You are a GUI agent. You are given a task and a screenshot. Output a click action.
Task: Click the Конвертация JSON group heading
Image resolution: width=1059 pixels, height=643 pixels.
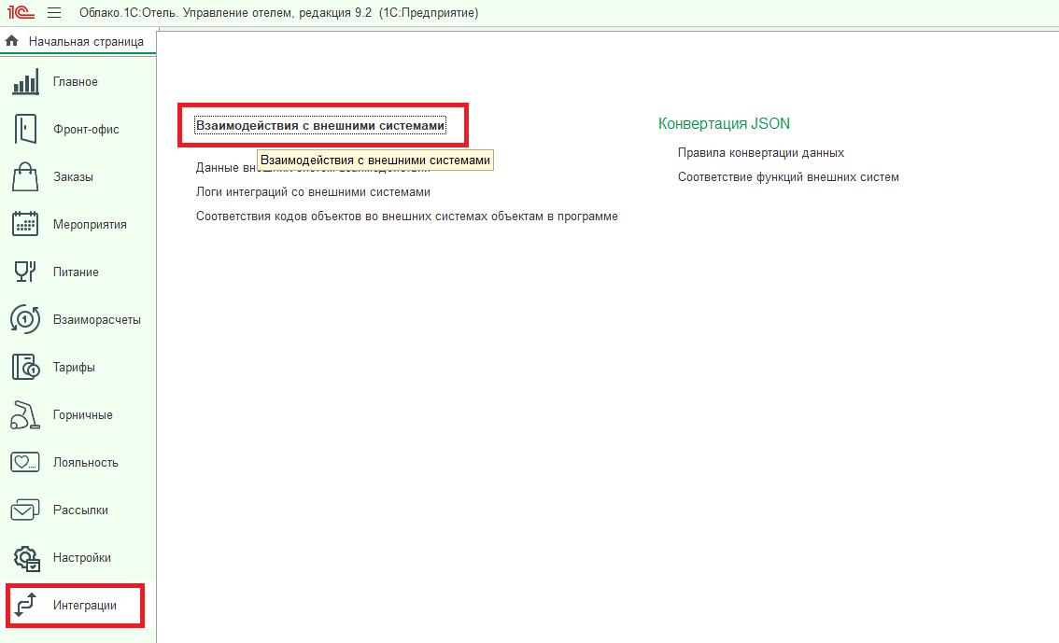click(x=724, y=123)
